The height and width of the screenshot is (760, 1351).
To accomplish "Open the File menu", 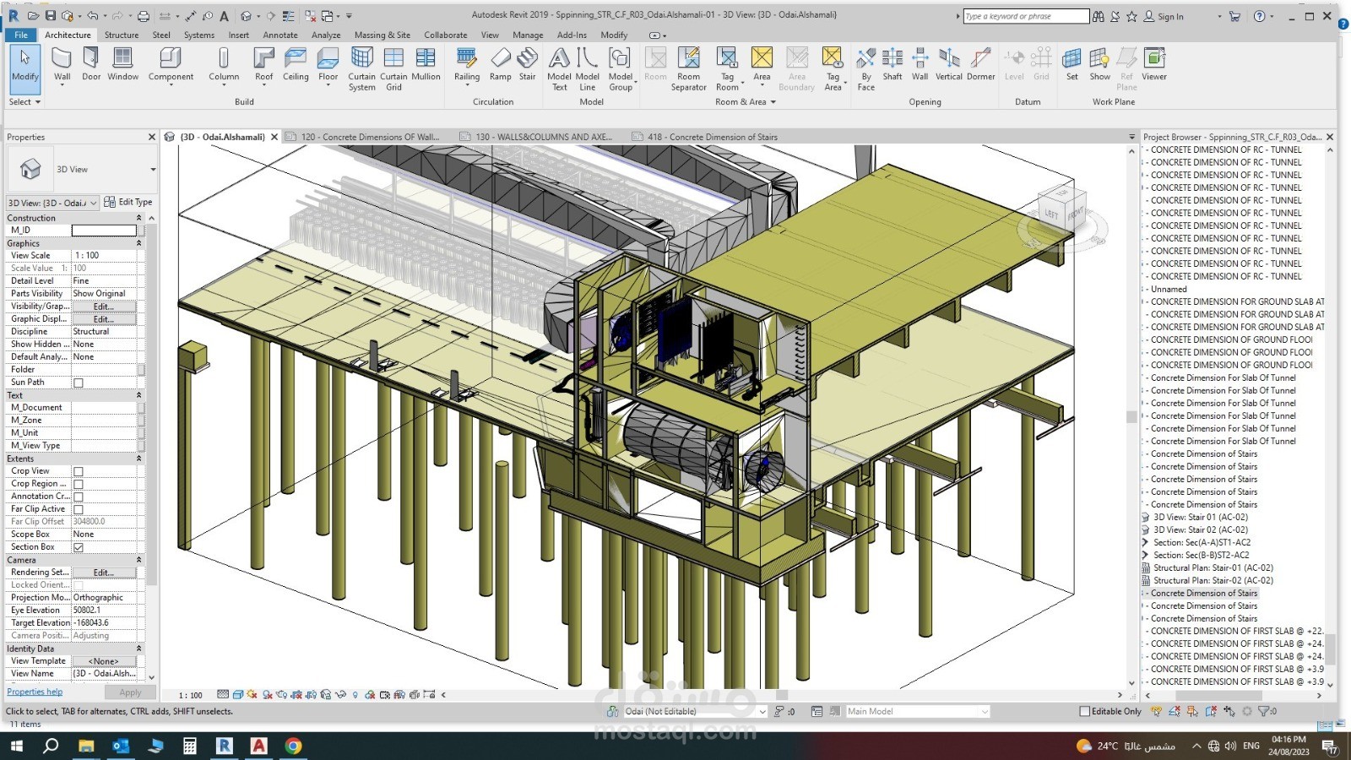I will pyautogui.click(x=21, y=35).
